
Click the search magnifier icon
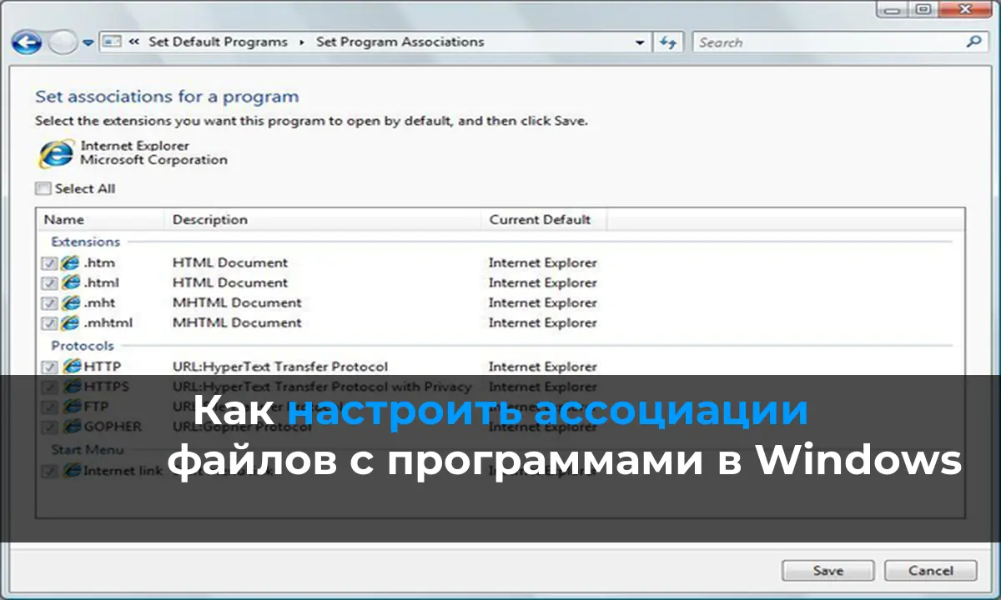tap(973, 41)
